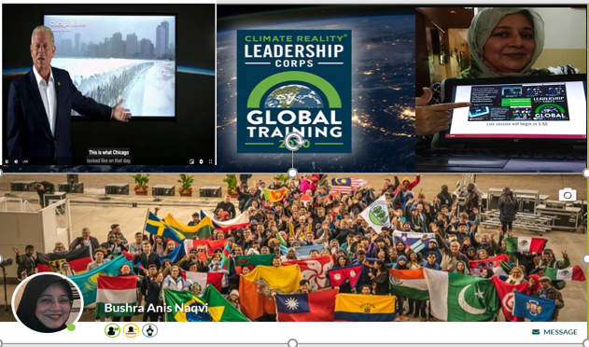The width and height of the screenshot is (589, 347).
Task: Click the Global Training 2020 logo image
Action: (294, 91)
